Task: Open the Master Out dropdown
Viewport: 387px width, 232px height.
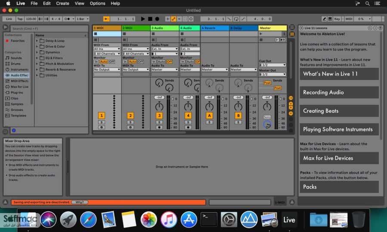Action: click(272, 74)
